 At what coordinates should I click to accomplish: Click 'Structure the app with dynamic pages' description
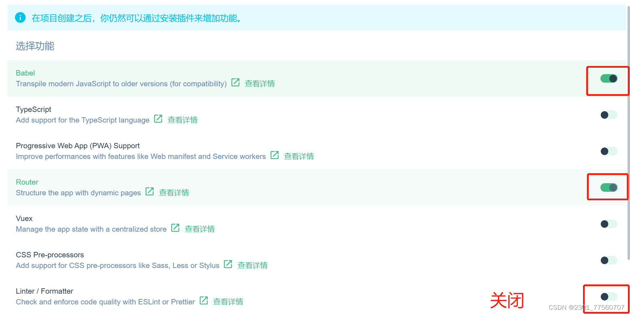tap(78, 193)
